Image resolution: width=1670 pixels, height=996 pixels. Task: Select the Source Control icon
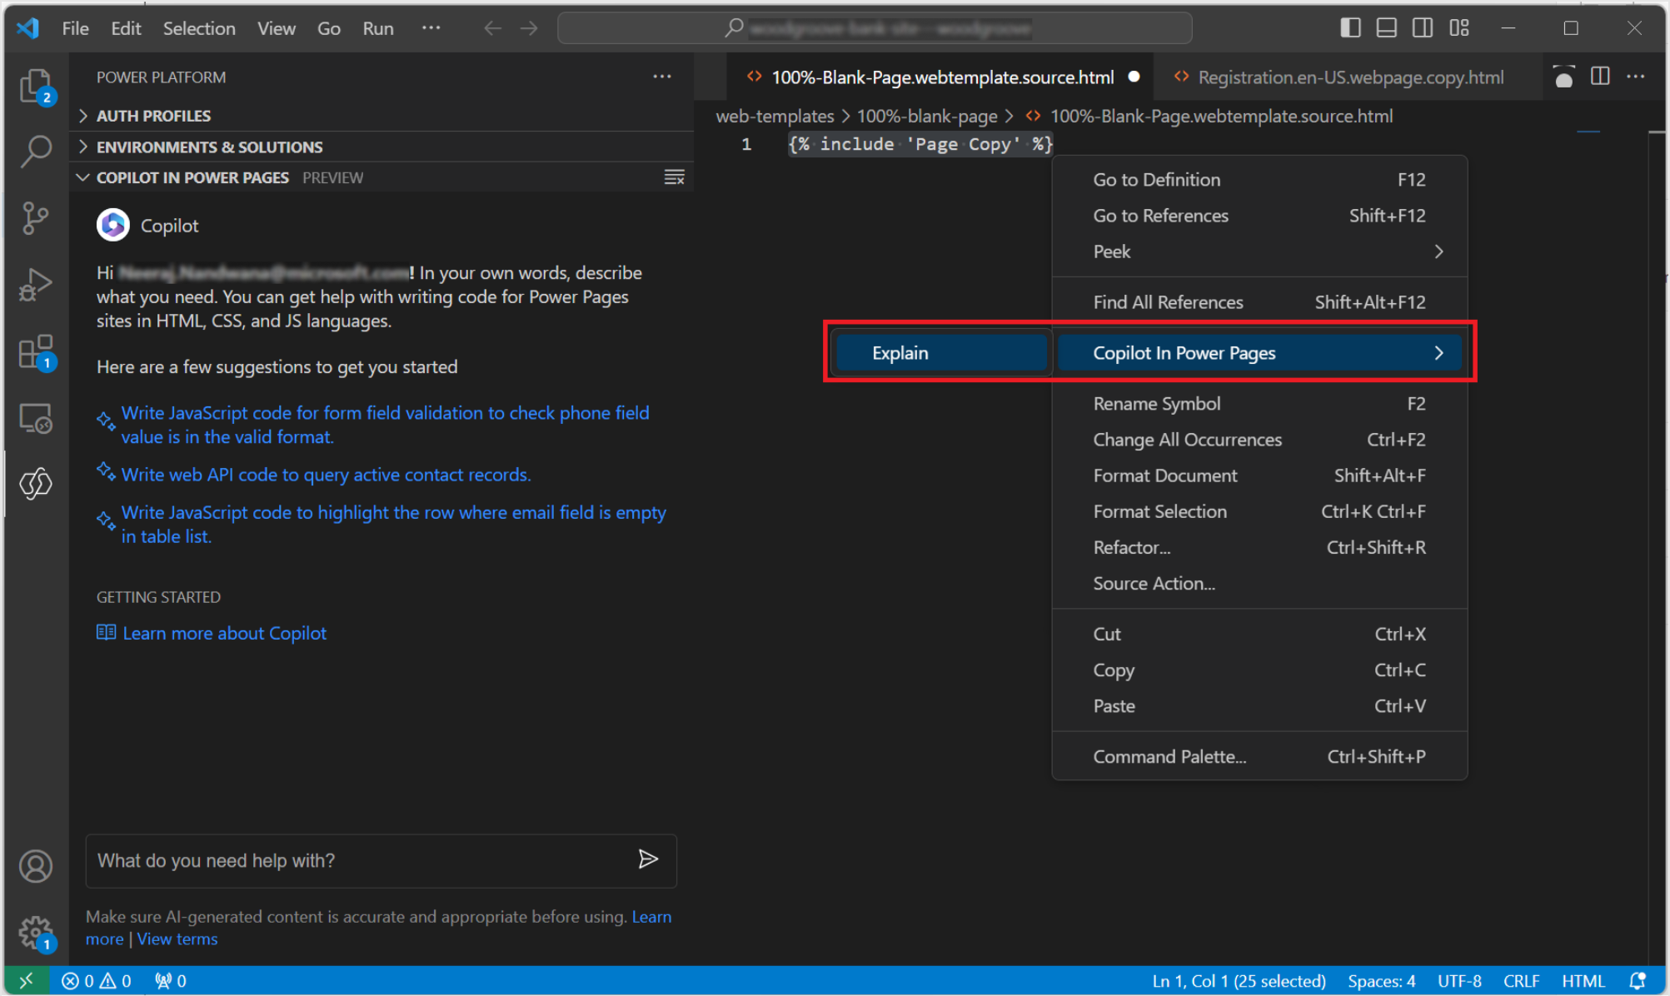(x=36, y=217)
